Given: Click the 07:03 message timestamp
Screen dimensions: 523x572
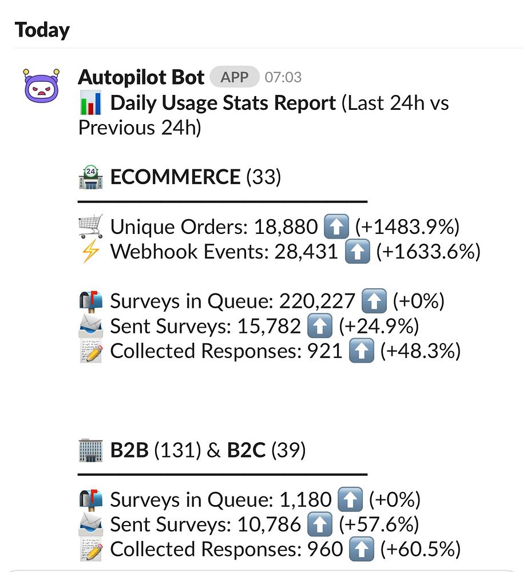Looking at the screenshot, I should [283, 77].
